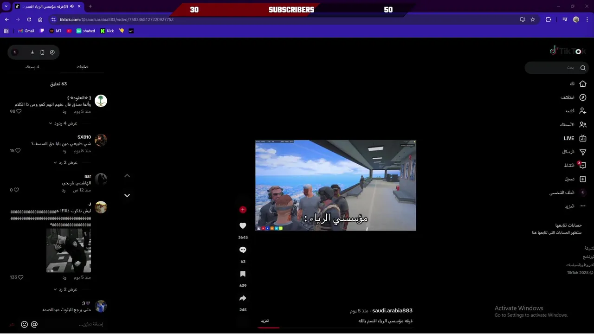Reply to the SXB10 comment
This screenshot has height=334, width=594.
click(65, 151)
